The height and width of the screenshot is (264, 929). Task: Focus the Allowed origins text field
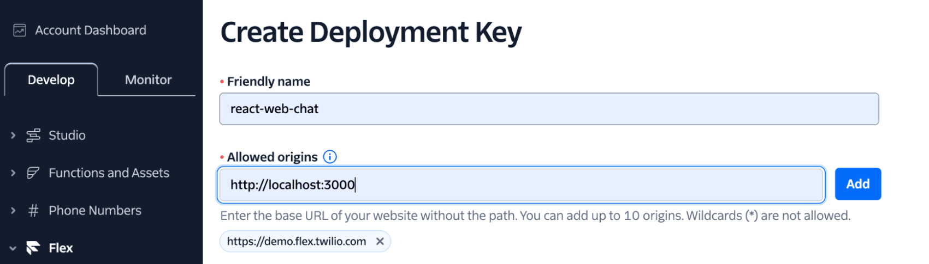[521, 185]
